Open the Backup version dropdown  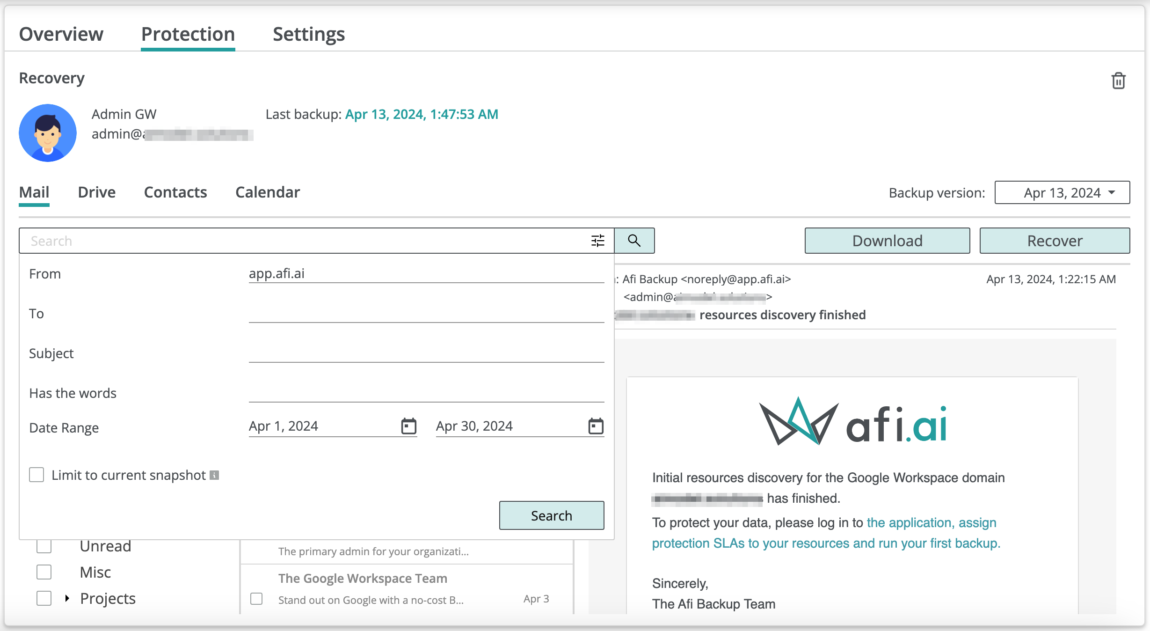(x=1062, y=192)
